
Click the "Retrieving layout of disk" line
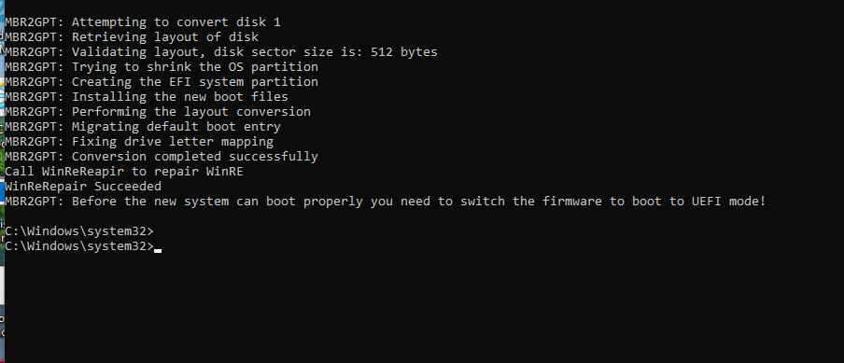[x=132, y=37]
